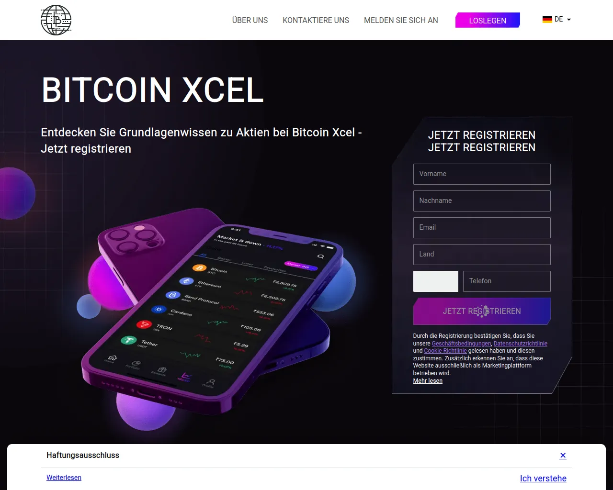This screenshot has width=613, height=490.
Task: Open the phone country code selector
Action: coord(436,281)
